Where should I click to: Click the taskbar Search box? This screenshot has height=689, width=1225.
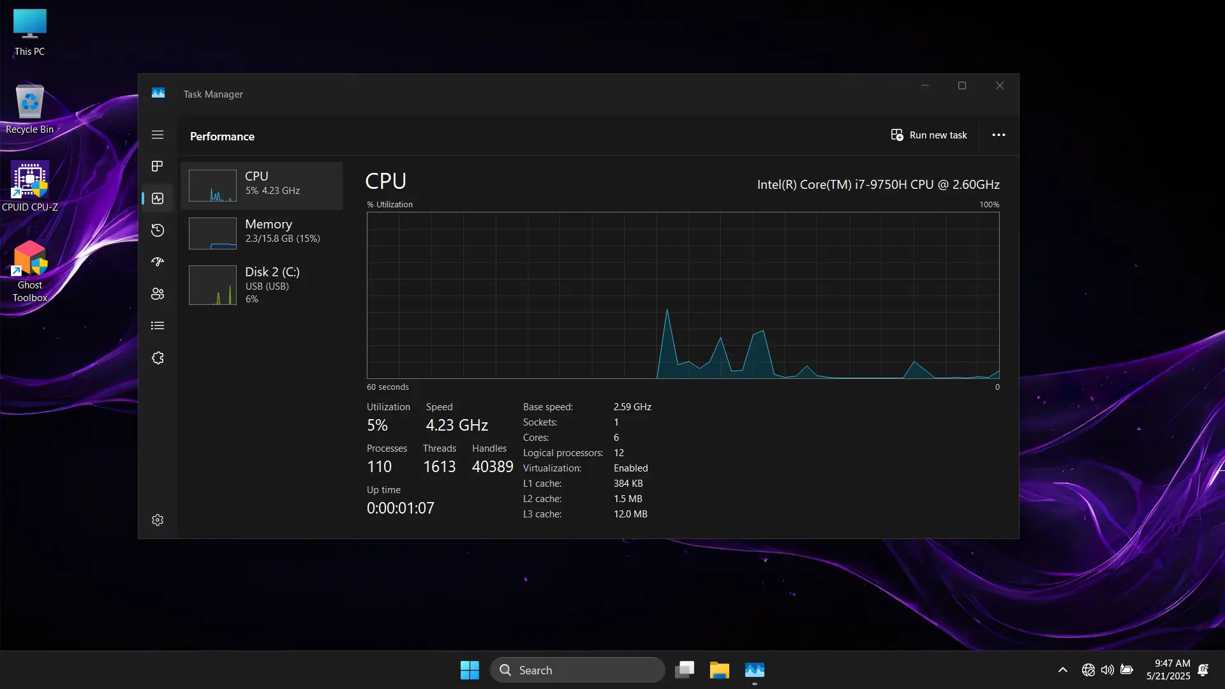coord(577,670)
